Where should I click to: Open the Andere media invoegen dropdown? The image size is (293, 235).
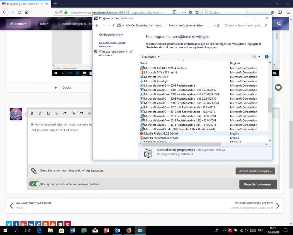pos(255,171)
